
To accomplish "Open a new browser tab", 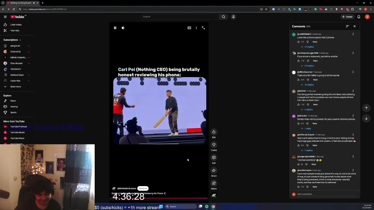I will pyautogui.click(x=43, y=3).
